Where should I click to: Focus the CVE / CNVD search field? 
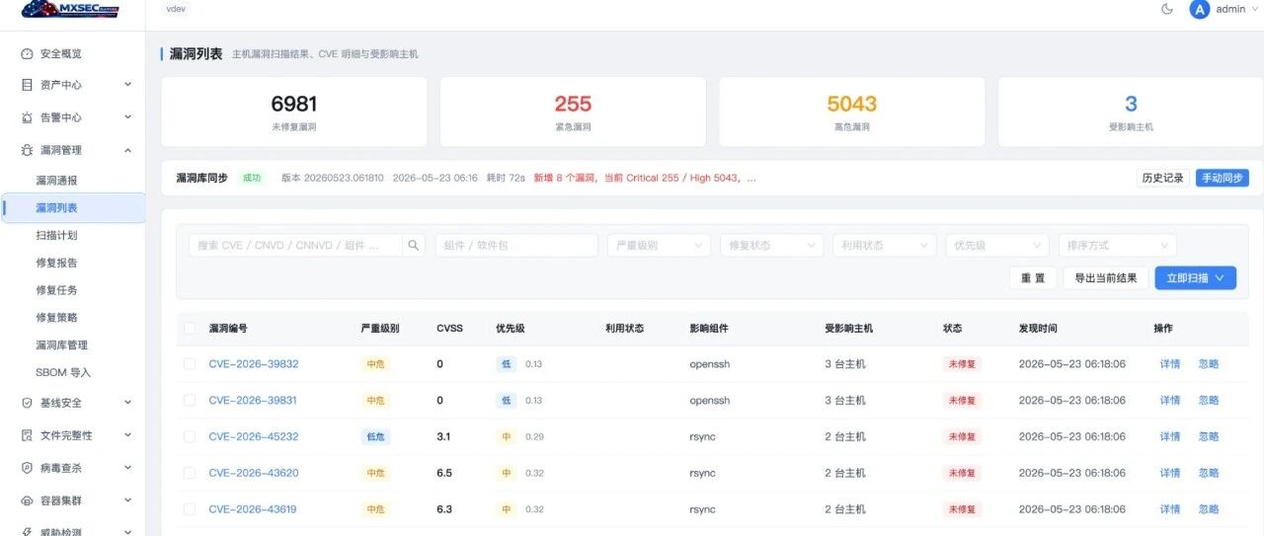pyautogui.click(x=295, y=245)
